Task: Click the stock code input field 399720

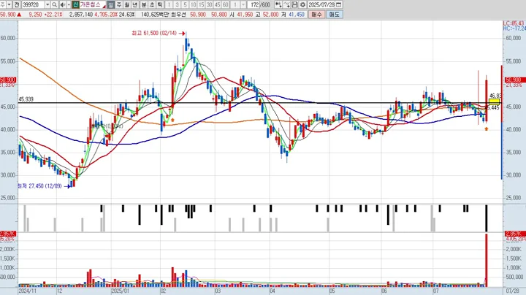Action: [33, 4]
